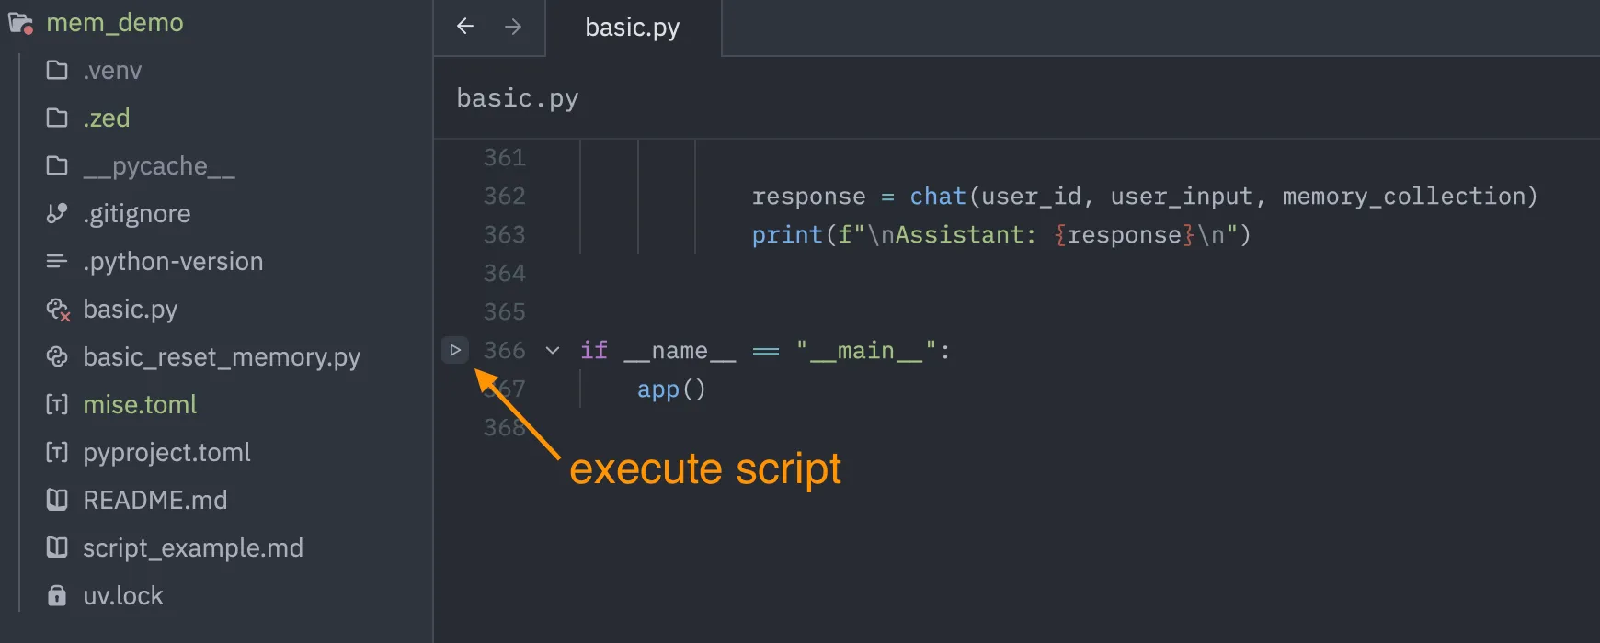Run script using the play icon at line 366
Image resolution: width=1600 pixels, height=643 pixels.
tap(455, 350)
